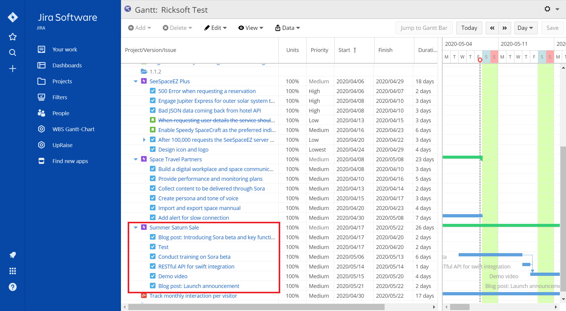This screenshot has height=311, width=566.
Task: Toggle checkbox icon for Create persona issue
Action: pos(153,198)
